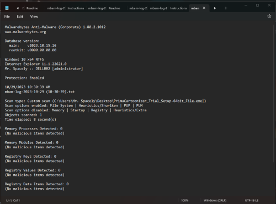Click the main: v2023.10.15.16 line
Screen dimensions: 276x204
tap(33, 45)
